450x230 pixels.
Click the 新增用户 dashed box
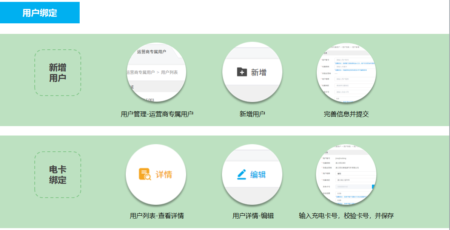tap(58, 73)
